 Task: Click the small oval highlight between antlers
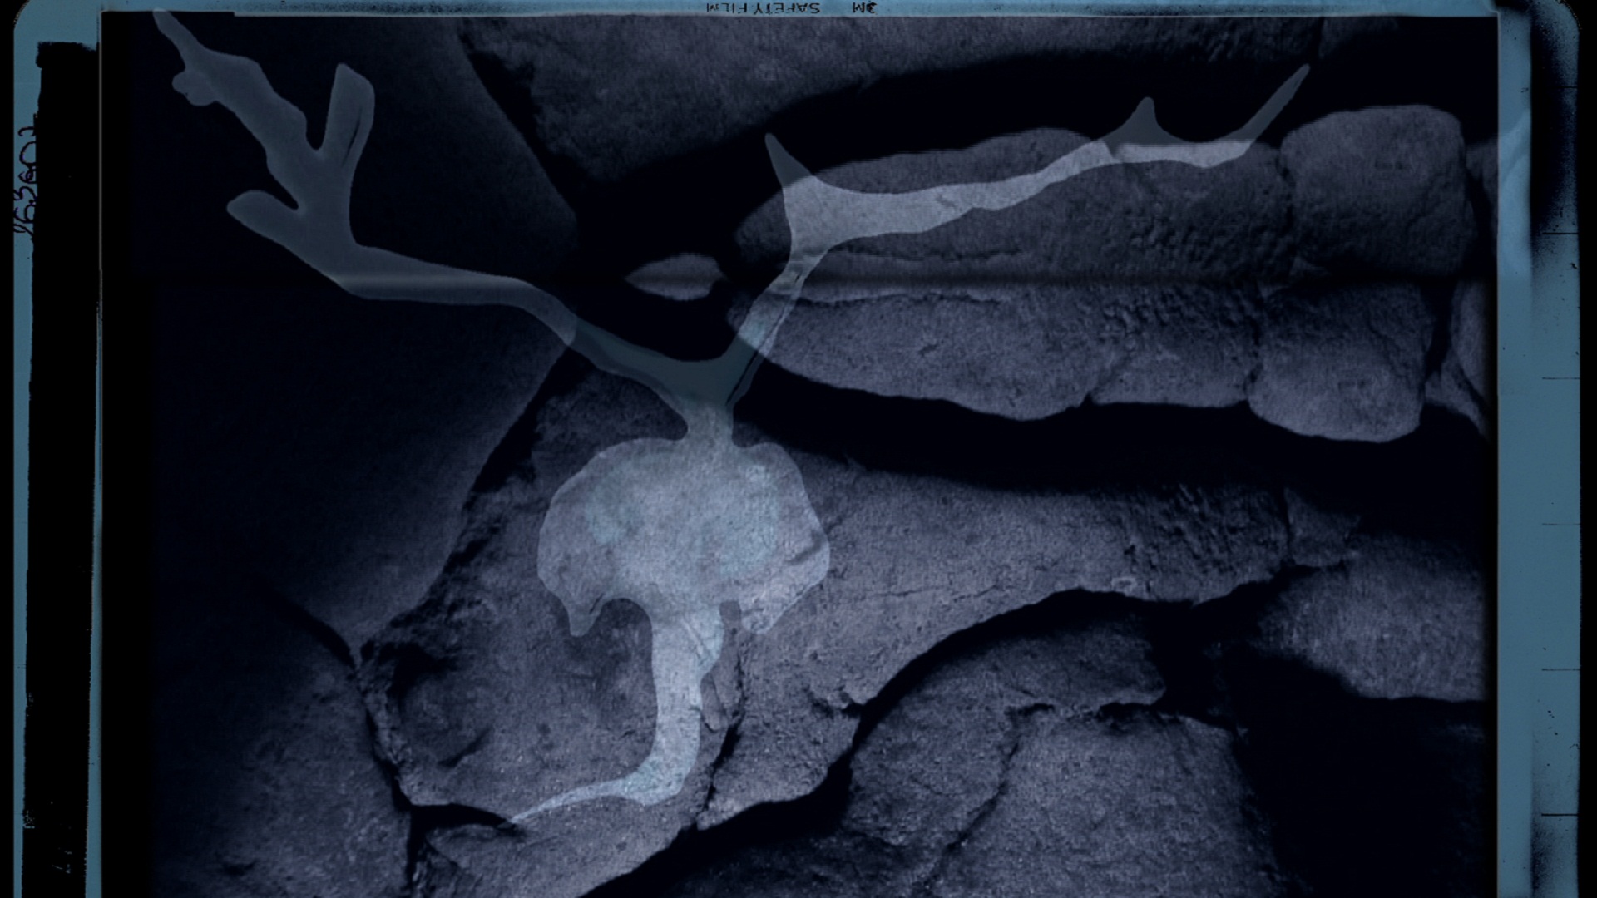[675, 277]
